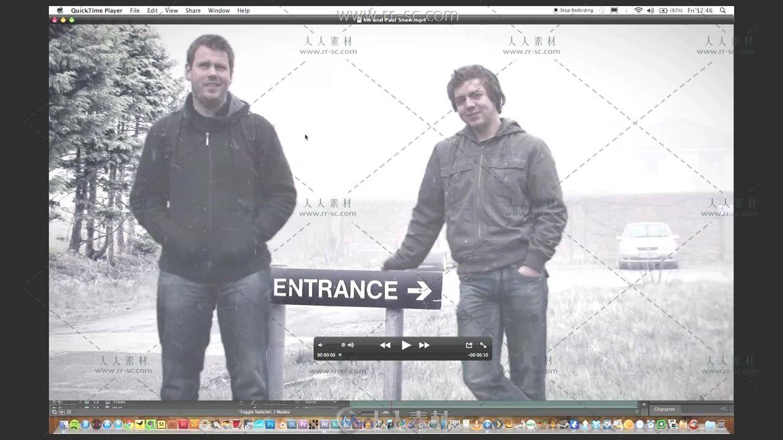Viewport: 783px width, 440px height.
Task: Open the Trash in the Dock
Action: (721, 424)
